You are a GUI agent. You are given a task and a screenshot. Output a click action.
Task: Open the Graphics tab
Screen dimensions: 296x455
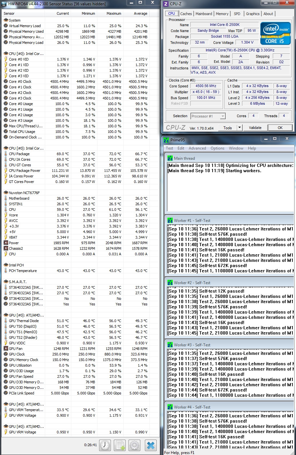tap(253, 14)
